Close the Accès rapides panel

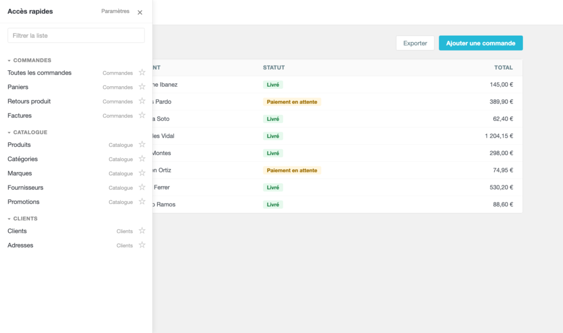[140, 12]
